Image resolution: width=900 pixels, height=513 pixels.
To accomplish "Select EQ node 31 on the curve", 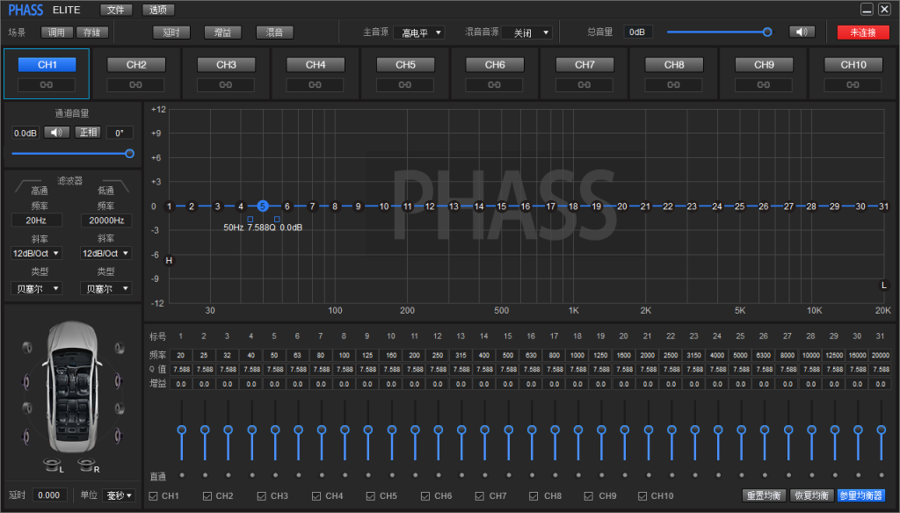I will tap(883, 206).
